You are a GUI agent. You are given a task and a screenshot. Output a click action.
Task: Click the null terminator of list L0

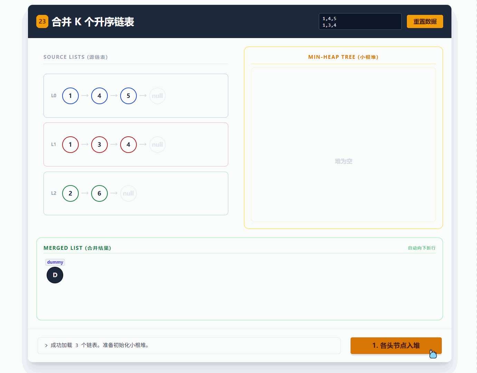[x=158, y=96]
